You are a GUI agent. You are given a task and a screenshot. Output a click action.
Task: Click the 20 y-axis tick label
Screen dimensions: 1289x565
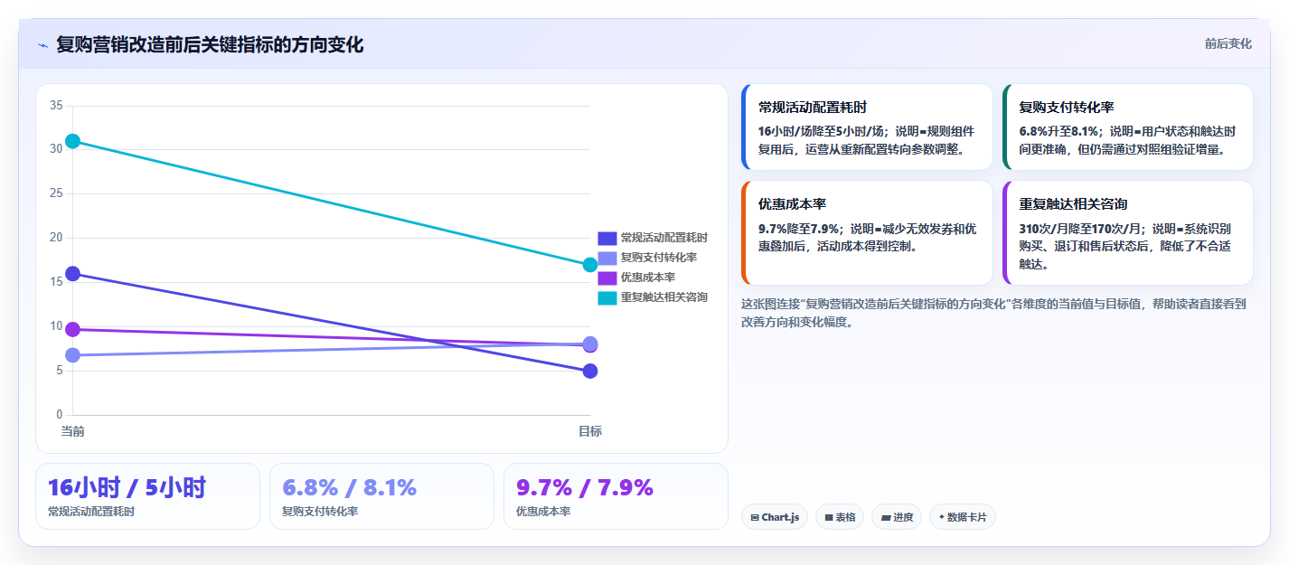pyautogui.click(x=56, y=238)
